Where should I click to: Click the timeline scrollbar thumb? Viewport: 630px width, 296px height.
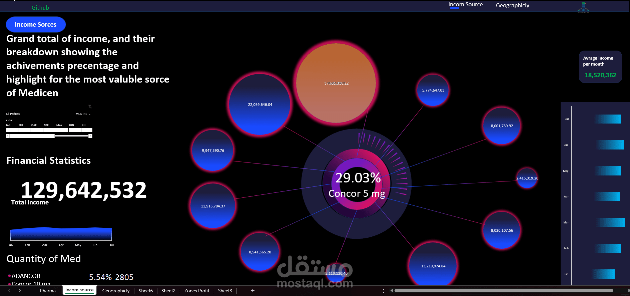[x=32, y=136]
